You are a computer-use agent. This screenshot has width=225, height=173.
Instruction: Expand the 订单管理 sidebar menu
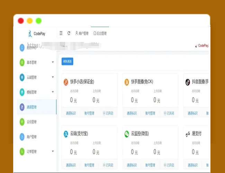36,152
